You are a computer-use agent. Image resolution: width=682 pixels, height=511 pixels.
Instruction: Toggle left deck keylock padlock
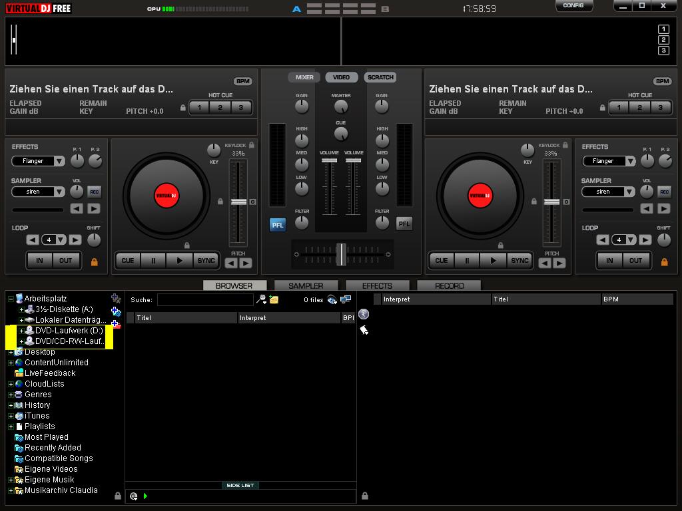click(x=251, y=145)
